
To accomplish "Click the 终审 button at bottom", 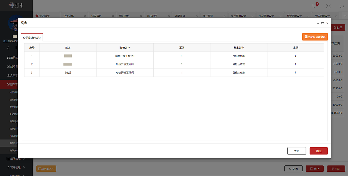I will [336, 169].
